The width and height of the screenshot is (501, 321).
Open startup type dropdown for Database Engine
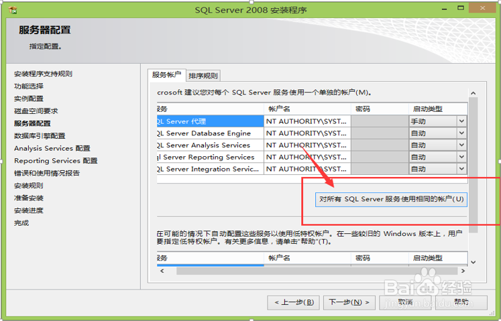tap(461, 133)
